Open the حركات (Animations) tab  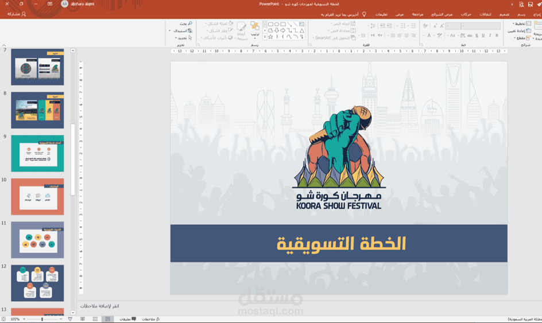(466, 14)
